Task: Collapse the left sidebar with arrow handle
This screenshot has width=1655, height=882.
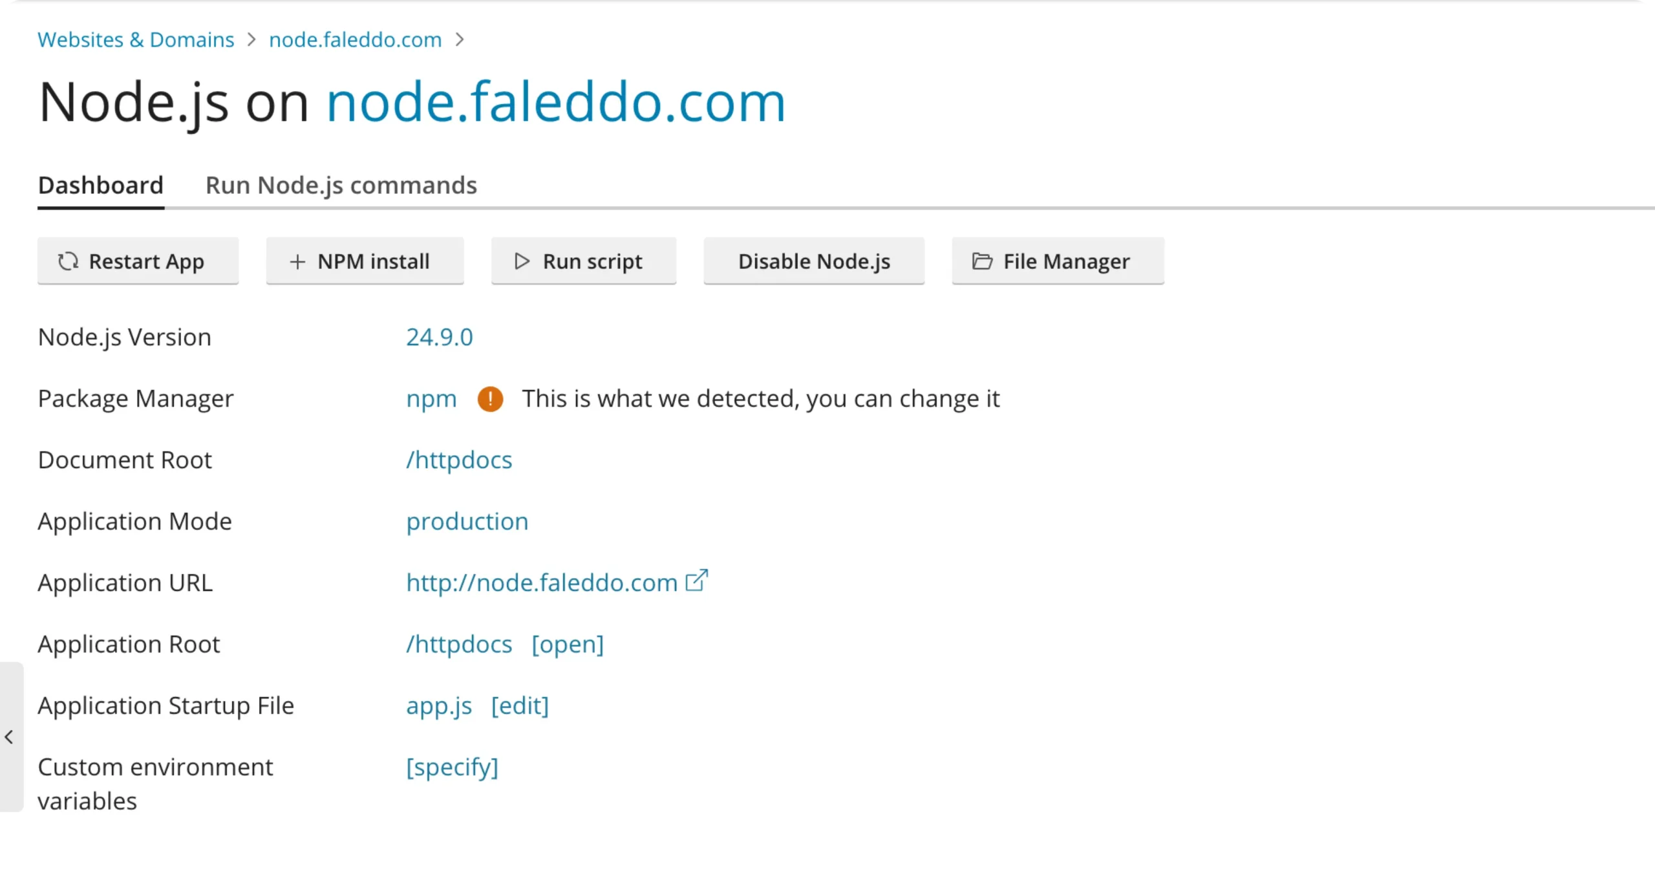Action: pyautogui.click(x=10, y=737)
